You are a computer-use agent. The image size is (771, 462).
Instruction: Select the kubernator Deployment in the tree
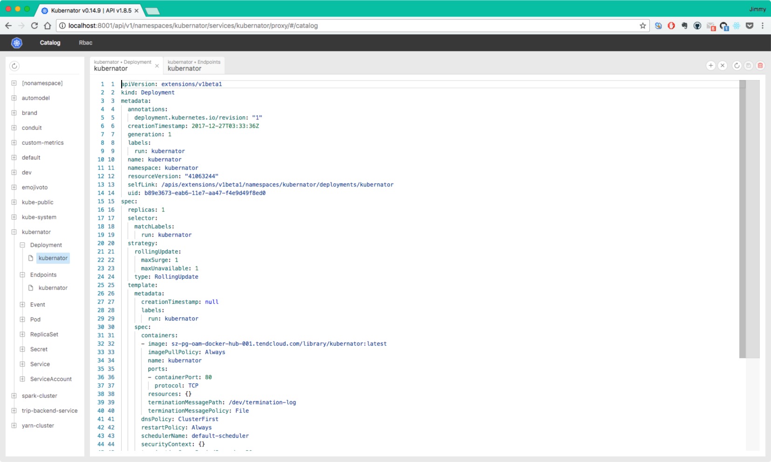[53, 258]
